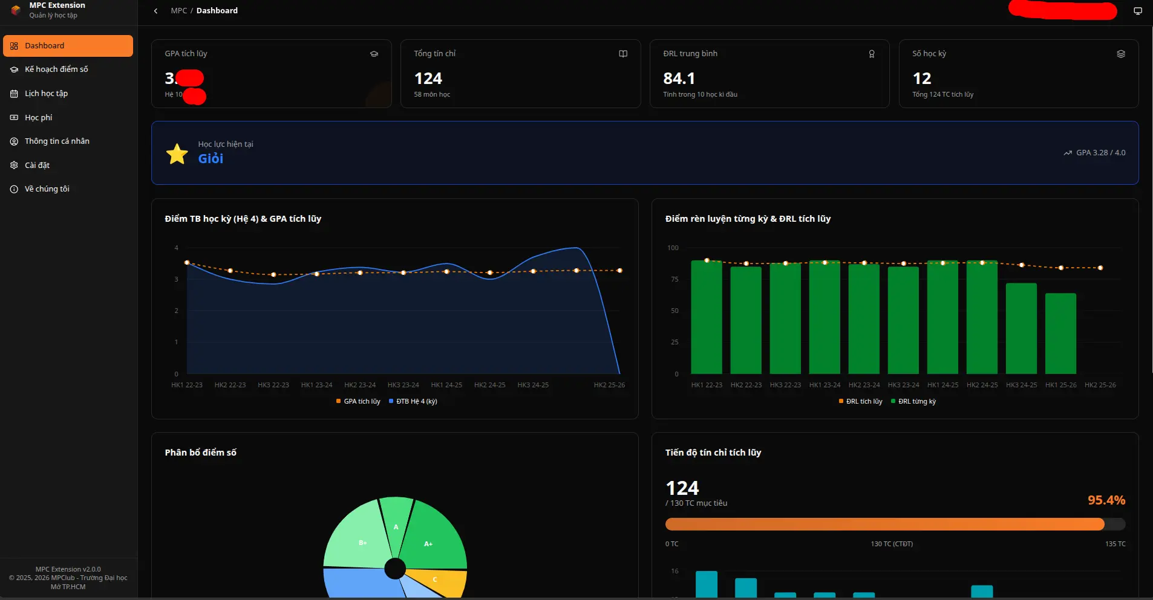The width and height of the screenshot is (1153, 600).
Task: Click the MPC Extension v2.0.0 footer text
Action: [x=68, y=569]
